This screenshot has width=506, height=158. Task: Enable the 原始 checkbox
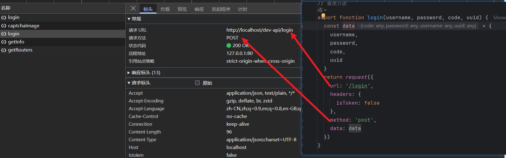197,83
